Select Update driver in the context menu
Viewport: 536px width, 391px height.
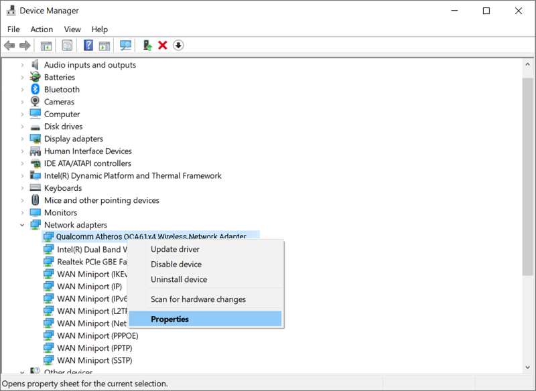point(175,249)
